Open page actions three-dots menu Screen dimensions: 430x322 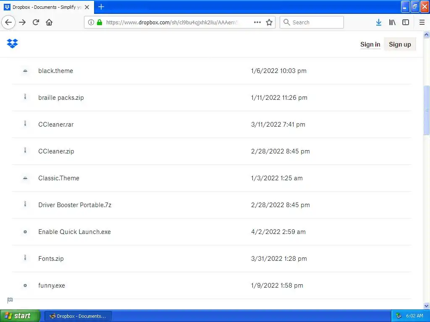pos(257,22)
